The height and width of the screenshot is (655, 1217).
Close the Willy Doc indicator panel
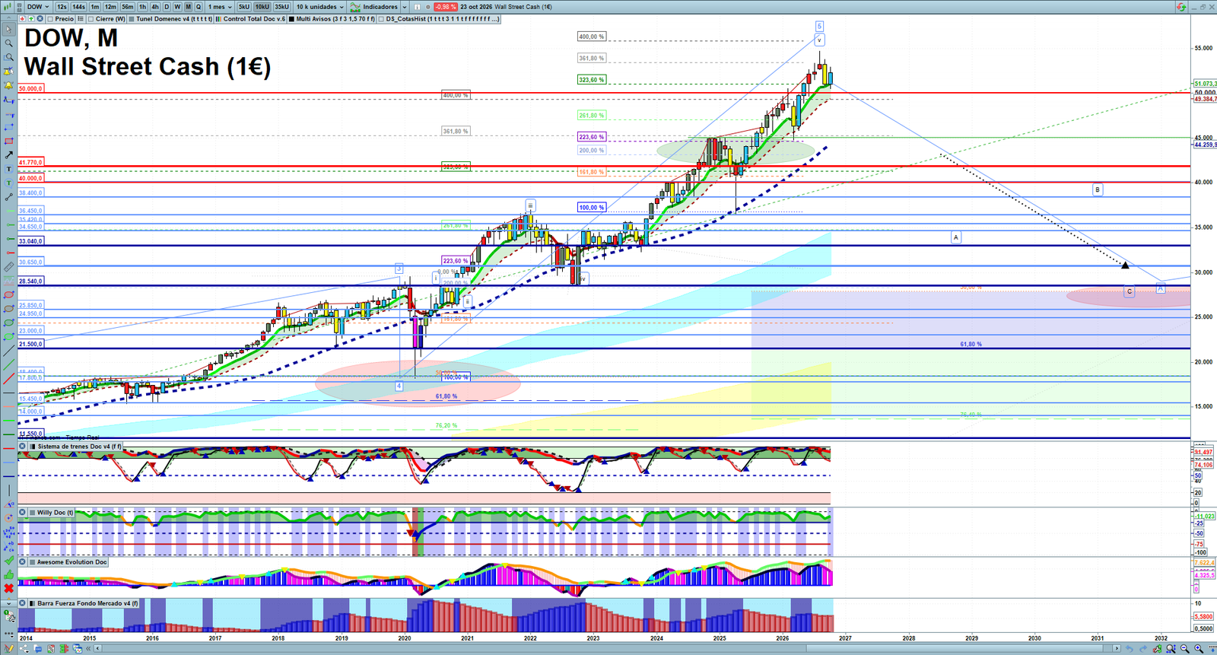coord(23,513)
